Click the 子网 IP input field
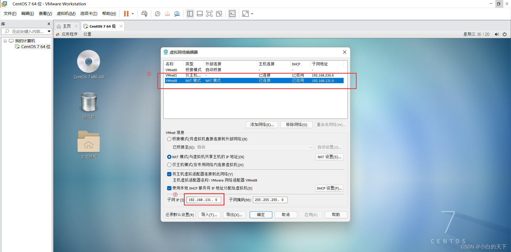The width and height of the screenshot is (511, 252). tap(204, 200)
